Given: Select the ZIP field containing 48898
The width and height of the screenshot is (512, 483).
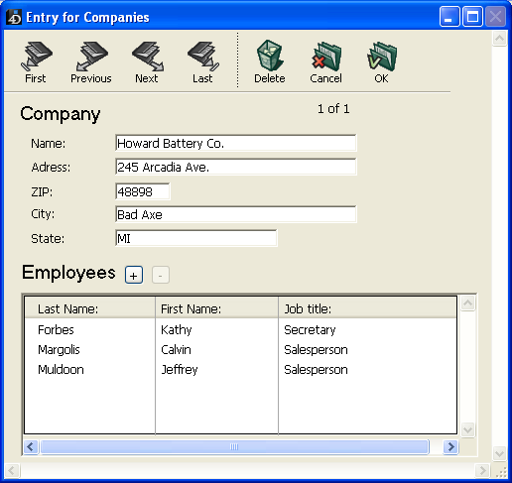Looking at the screenshot, I should tap(143, 191).
